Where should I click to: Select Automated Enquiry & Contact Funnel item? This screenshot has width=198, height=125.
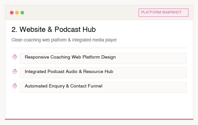pos(103,87)
